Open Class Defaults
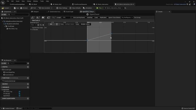Image resolution: width=196 pixels, height=110 pixels. point(75,8)
